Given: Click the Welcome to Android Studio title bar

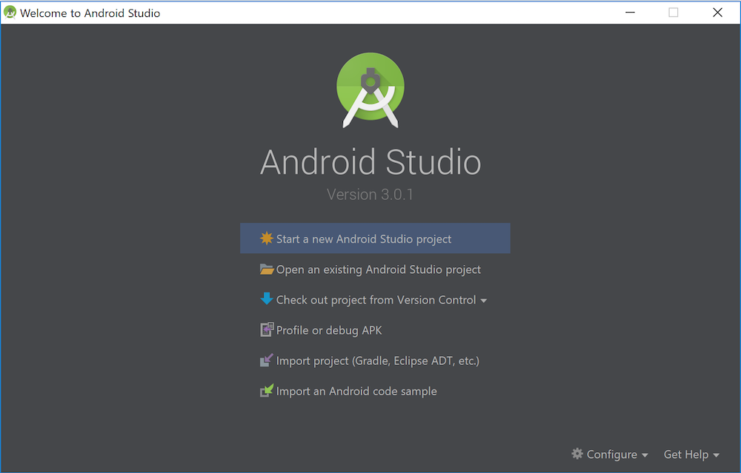Looking at the screenshot, I should pyautogui.click(x=89, y=12).
